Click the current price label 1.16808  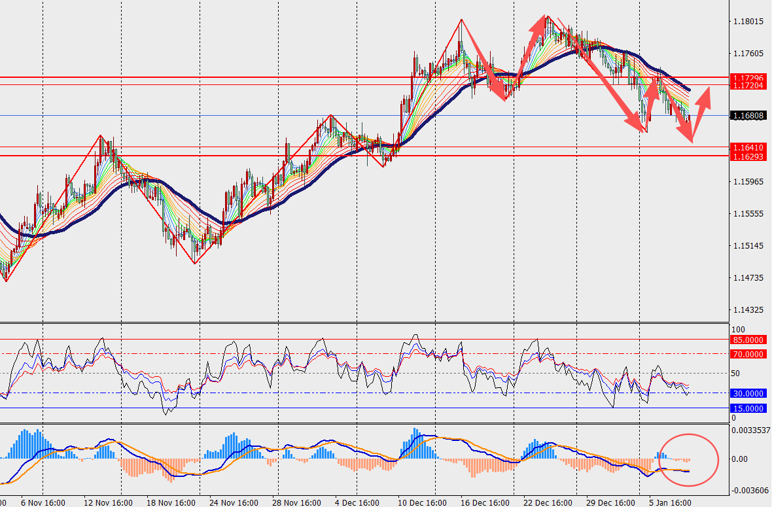747,116
